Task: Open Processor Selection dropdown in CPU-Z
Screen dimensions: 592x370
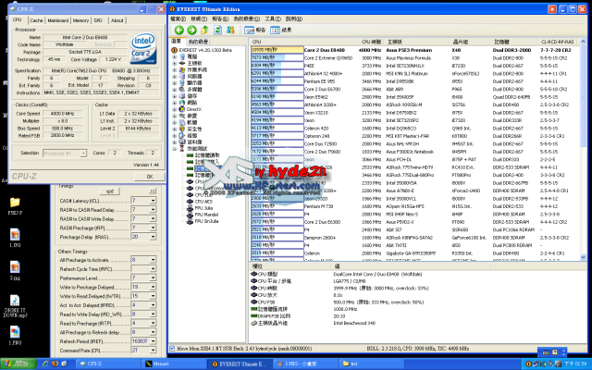Action: (83, 153)
